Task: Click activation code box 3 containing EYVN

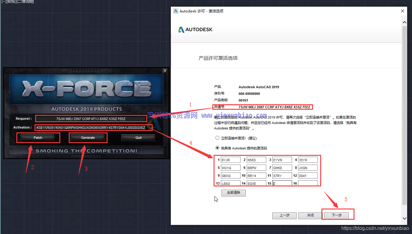Action: pos(282,160)
